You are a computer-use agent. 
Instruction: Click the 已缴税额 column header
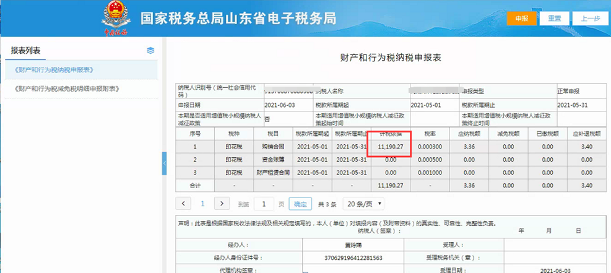pyautogui.click(x=547, y=134)
